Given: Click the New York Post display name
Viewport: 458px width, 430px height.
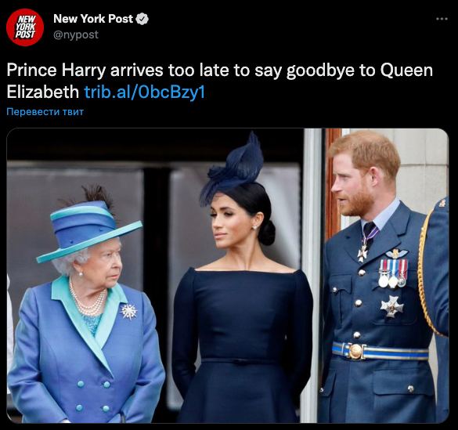Looking at the screenshot, I should (x=93, y=19).
